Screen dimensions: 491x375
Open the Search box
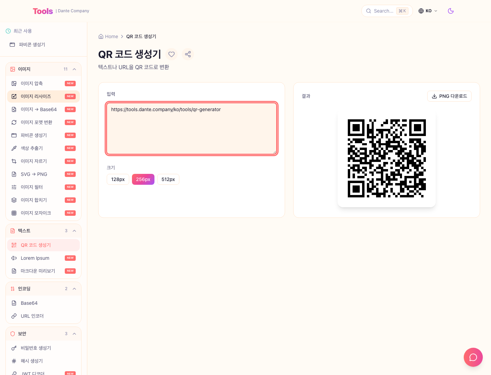tap(387, 11)
